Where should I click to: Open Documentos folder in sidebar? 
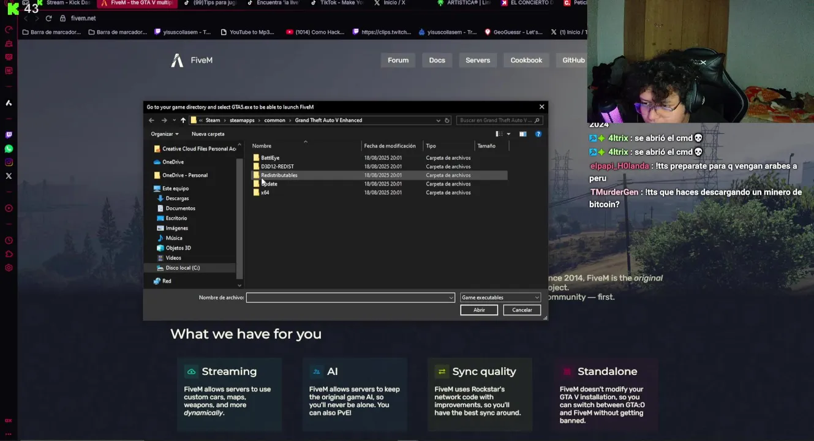(176, 208)
